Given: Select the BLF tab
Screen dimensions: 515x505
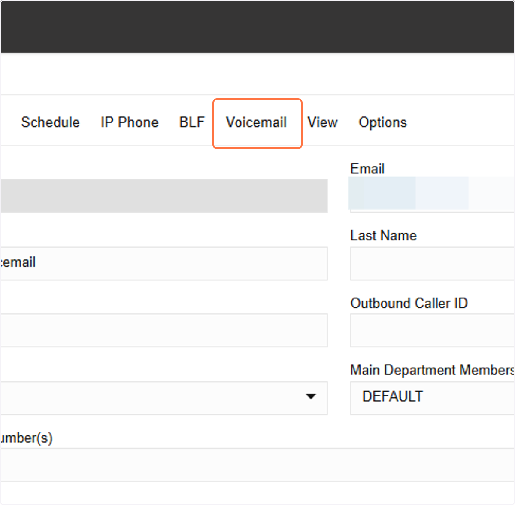Looking at the screenshot, I should tap(192, 122).
